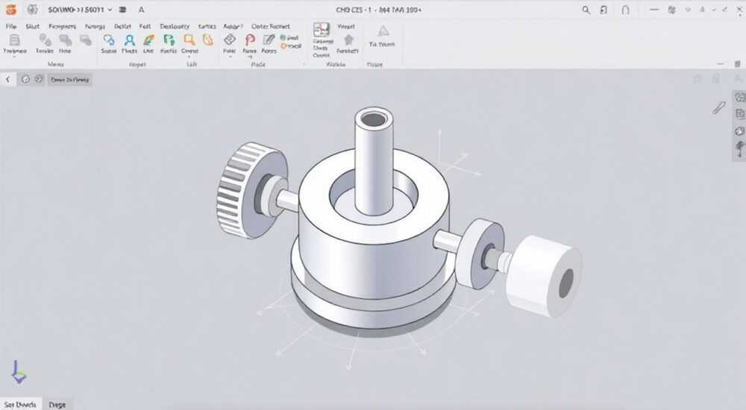746x410 pixels.
Task: Select the blue chain-link icon in ribbon
Action: [109, 40]
